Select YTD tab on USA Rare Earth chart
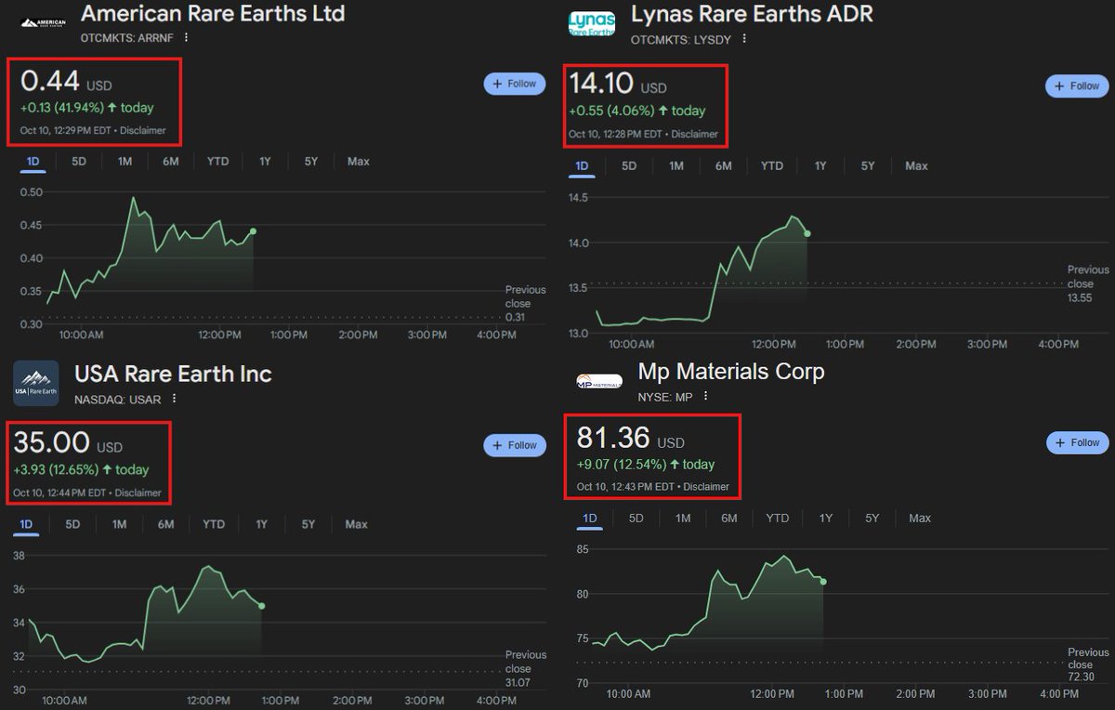The height and width of the screenshot is (710, 1115). click(x=214, y=525)
